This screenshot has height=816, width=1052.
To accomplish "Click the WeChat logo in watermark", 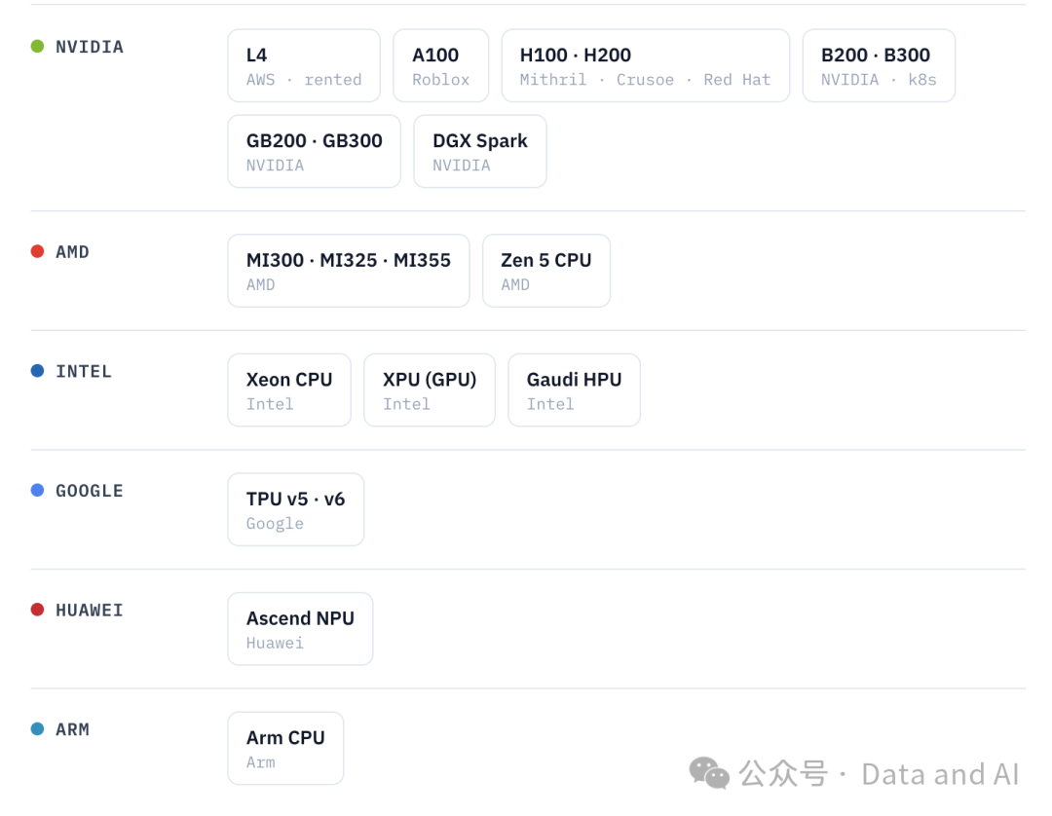I will click(709, 774).
